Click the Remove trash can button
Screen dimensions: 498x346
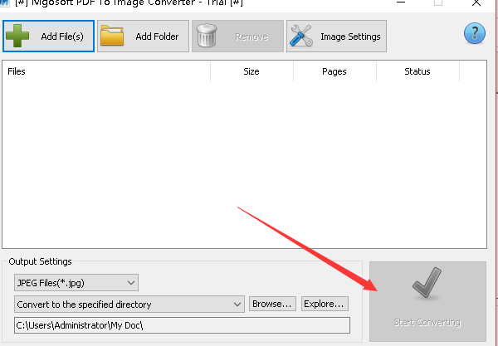(237, 37)
